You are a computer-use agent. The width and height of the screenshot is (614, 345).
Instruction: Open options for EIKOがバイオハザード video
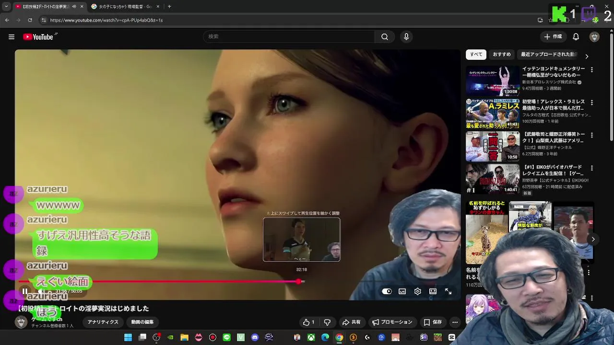(591, 168)
